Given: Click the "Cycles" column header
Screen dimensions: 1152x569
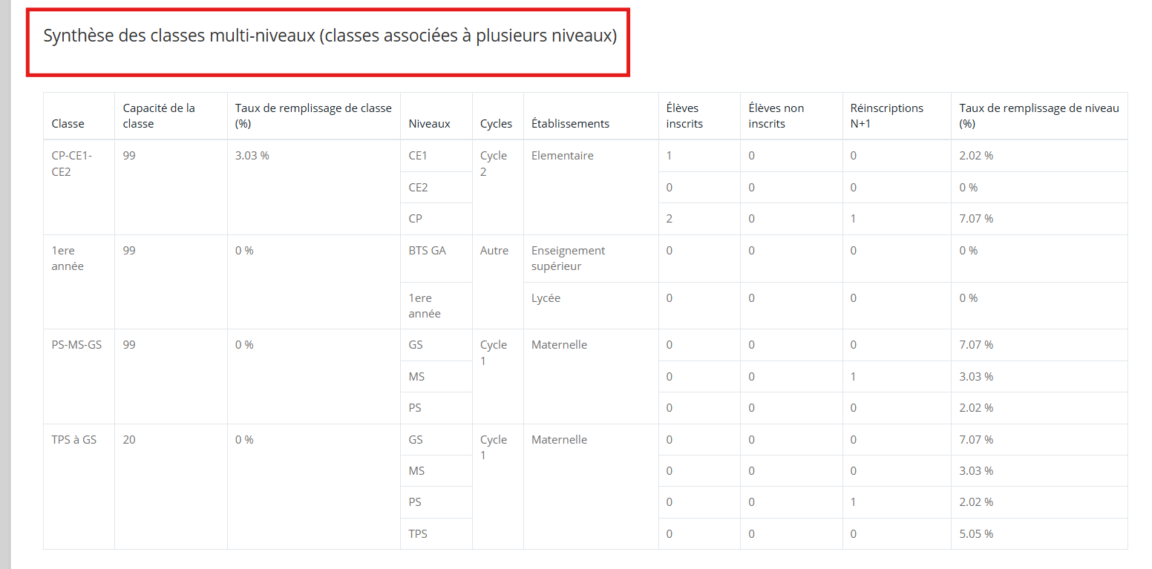Looking at the screenshot, I should click(x=496, y=124).
